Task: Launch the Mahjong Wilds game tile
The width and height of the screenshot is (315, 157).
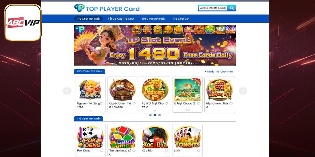Action: [187, 89]
